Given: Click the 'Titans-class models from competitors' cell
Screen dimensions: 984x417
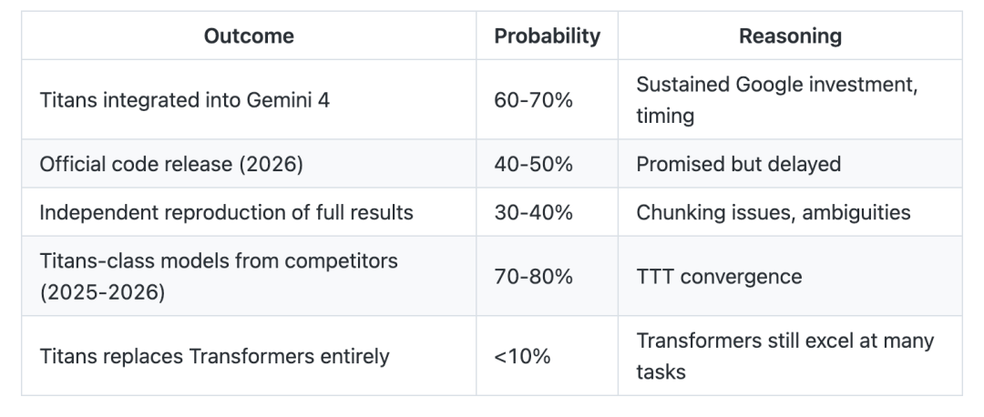Looking at the screenshot, I should pyautogui.click(x=219, y=261).
